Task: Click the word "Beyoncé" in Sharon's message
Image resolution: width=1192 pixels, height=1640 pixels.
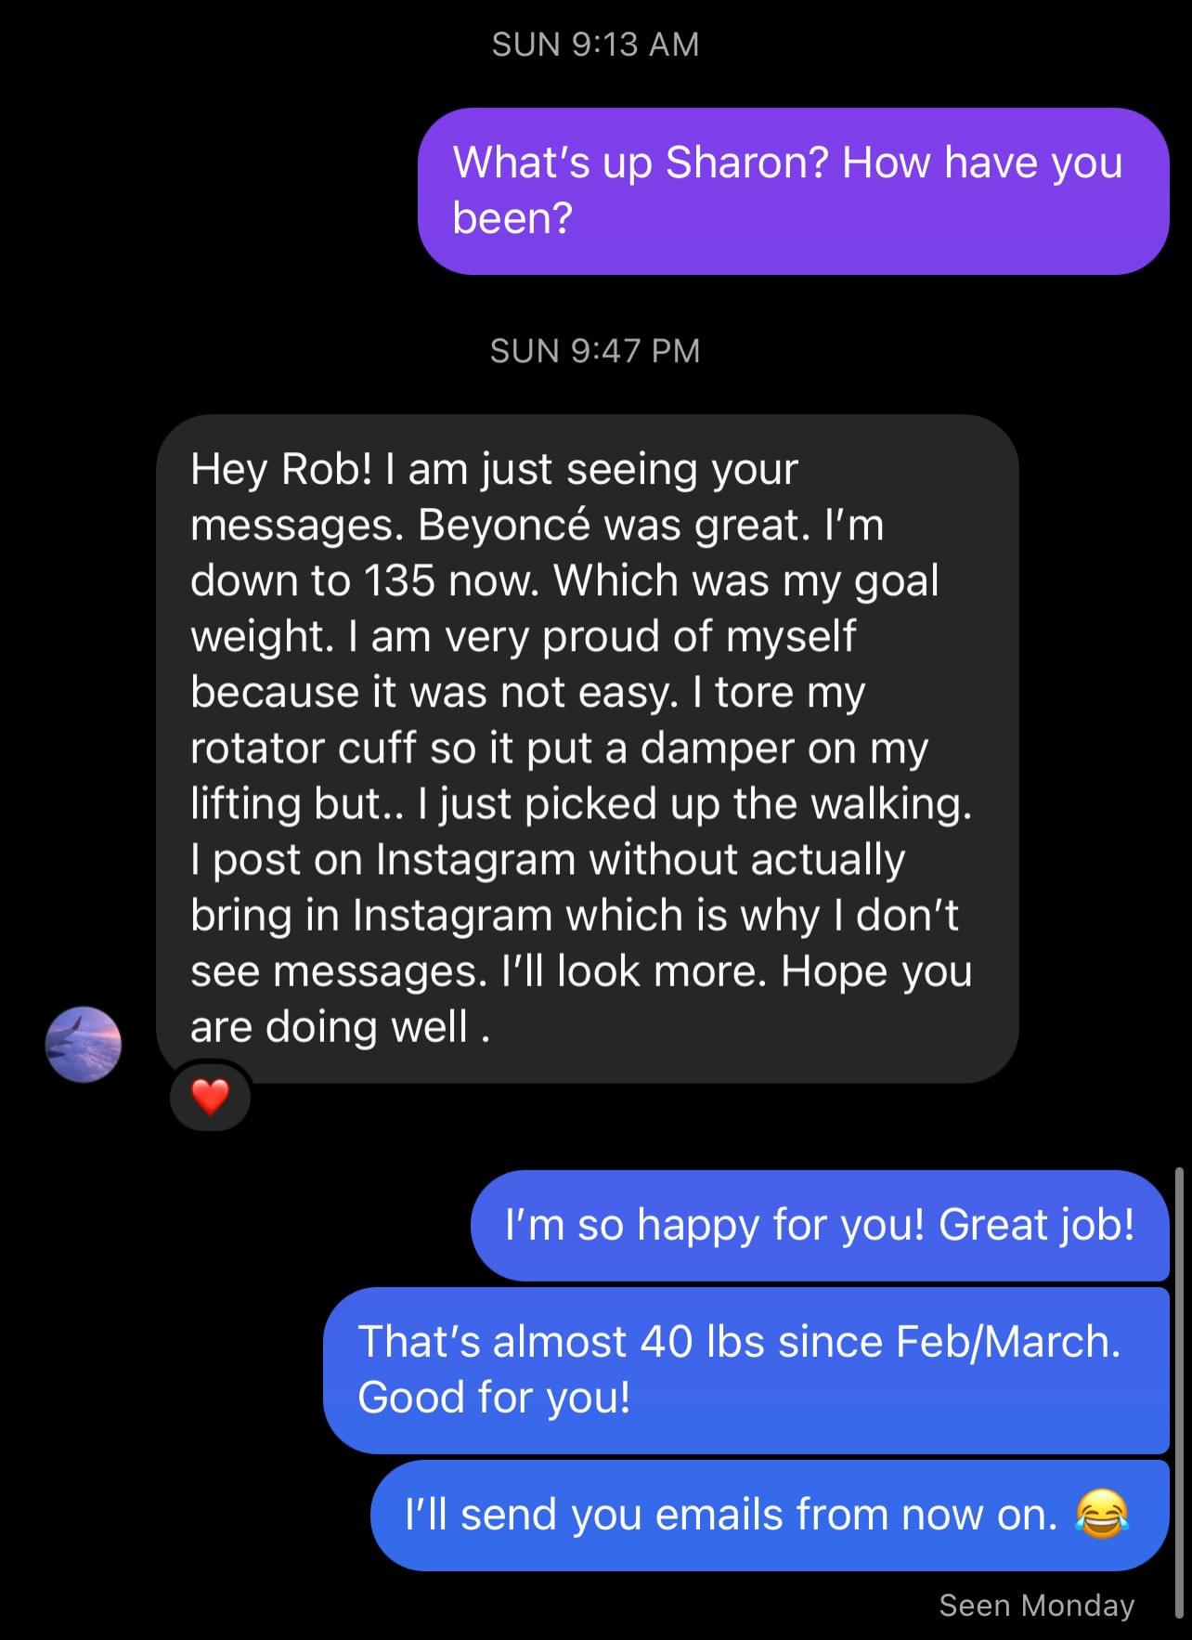Action: (x=504, y=525)
